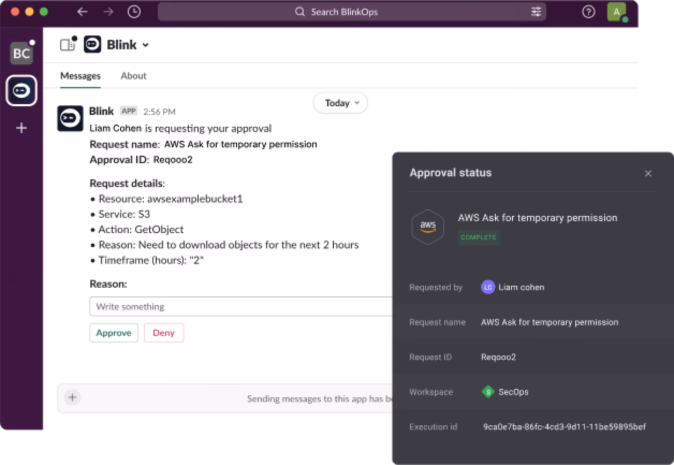The width and height of the screenshot is (674, 465).
Task: Click the panel's AWS Ask for temporary permission heading
Action: tap(538, 217)
